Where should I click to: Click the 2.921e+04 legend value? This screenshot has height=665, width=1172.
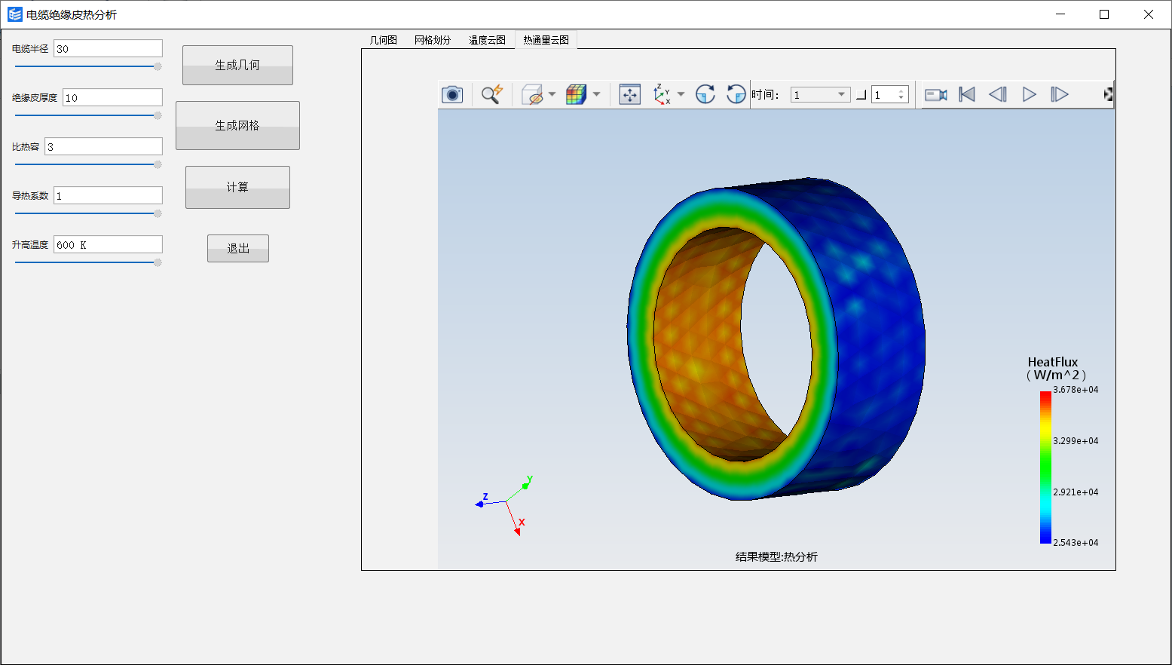click(1076, 492)
